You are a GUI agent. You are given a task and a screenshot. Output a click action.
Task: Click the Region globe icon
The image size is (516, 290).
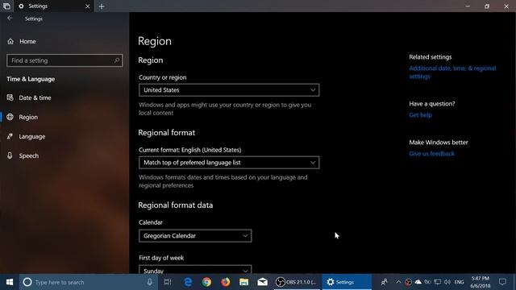10,117
